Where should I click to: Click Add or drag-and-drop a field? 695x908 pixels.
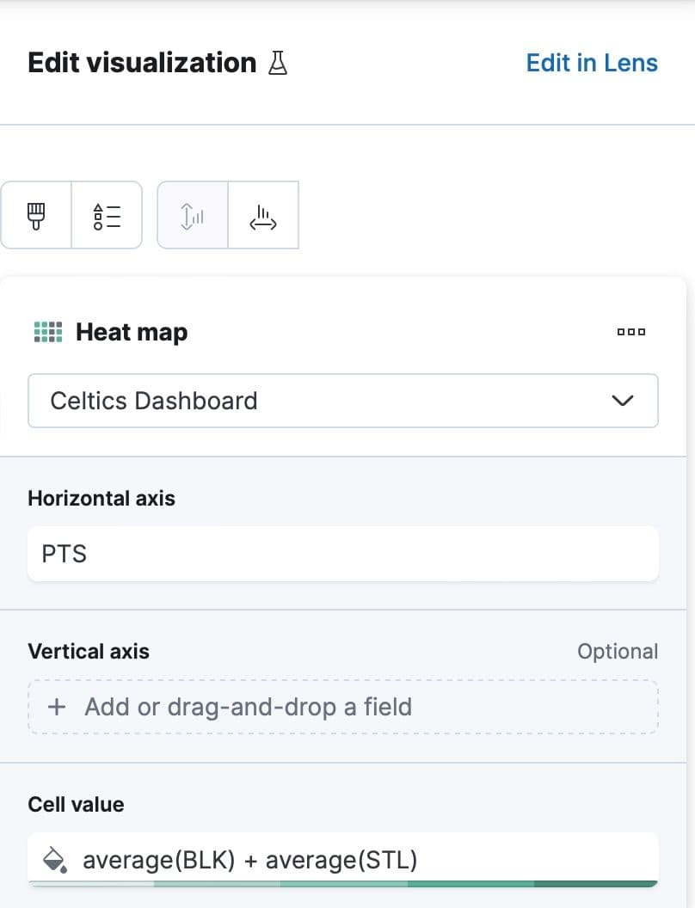pos(248,707)
